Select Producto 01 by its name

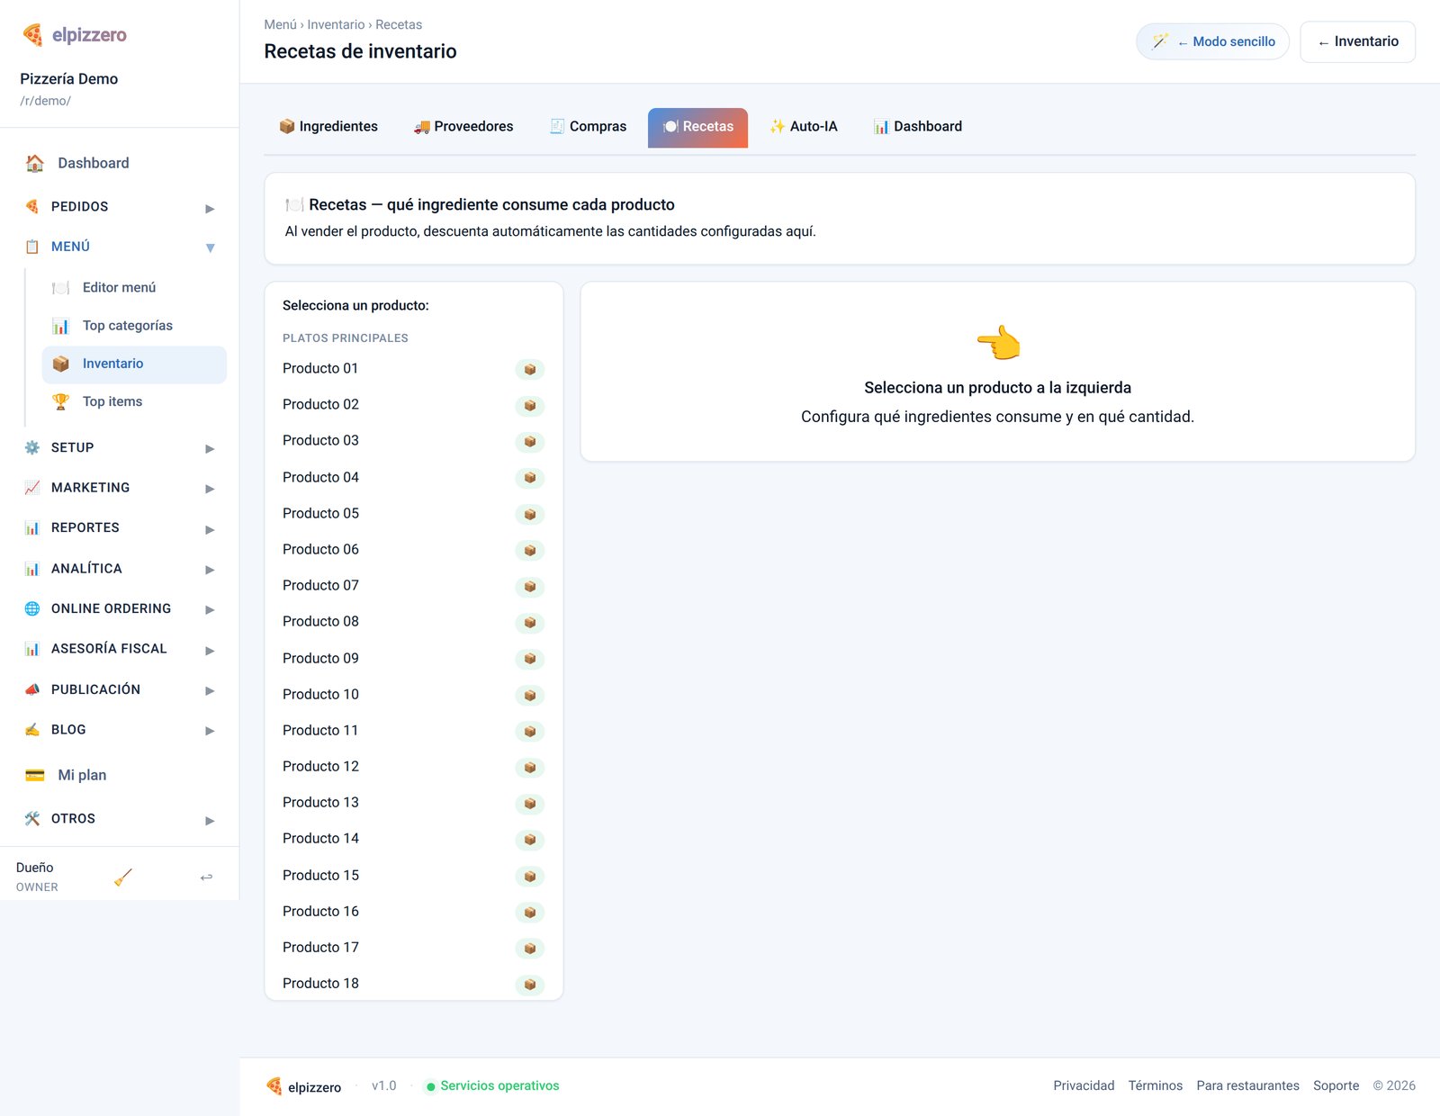coord(320,369)
